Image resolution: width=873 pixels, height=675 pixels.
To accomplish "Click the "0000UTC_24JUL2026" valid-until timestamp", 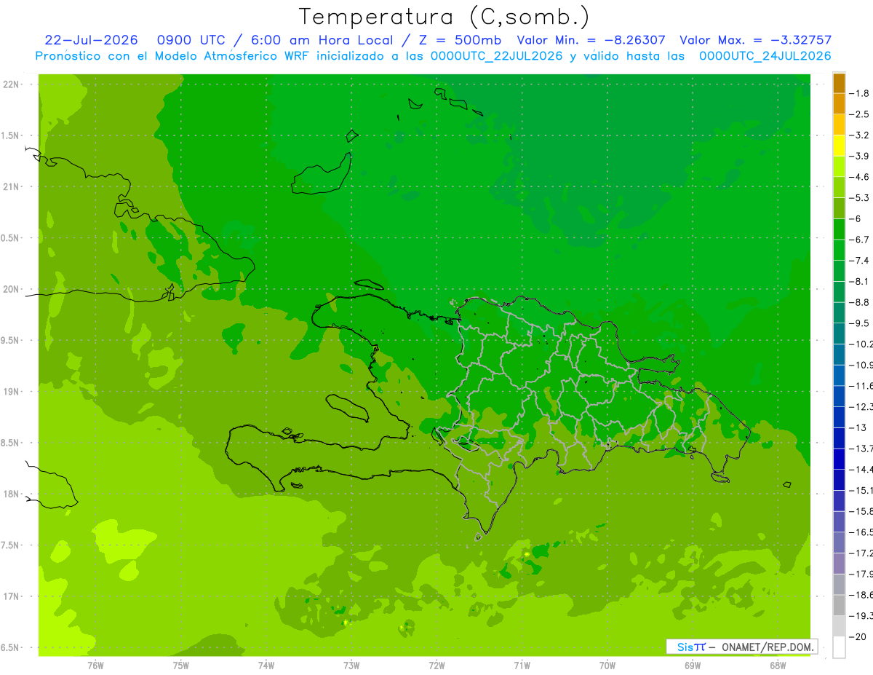I will [x=765, y=56].
